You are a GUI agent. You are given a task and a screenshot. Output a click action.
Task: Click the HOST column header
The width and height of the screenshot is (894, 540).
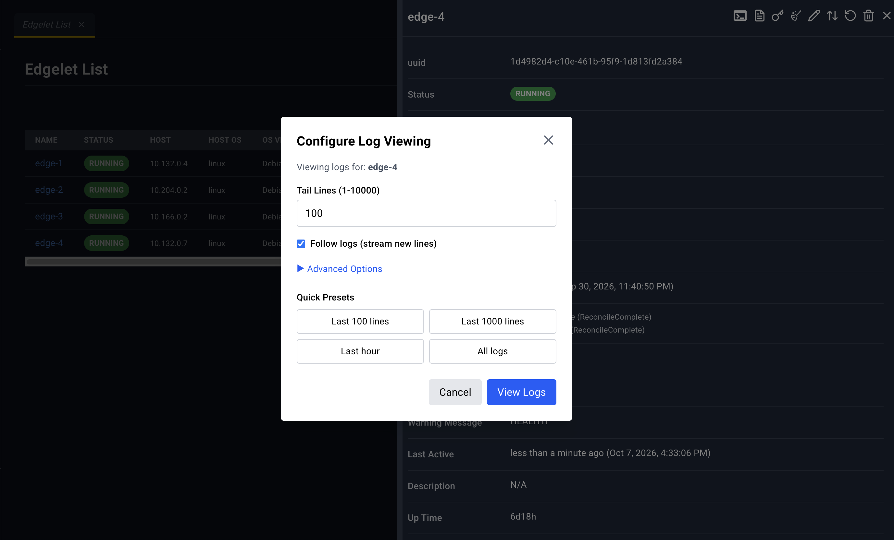[x=160, y=140]
